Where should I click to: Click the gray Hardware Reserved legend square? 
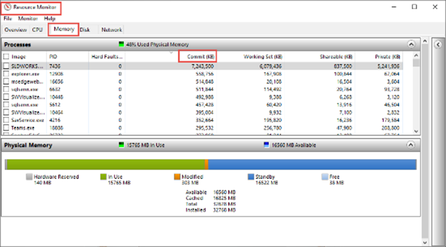pos(30,177)
